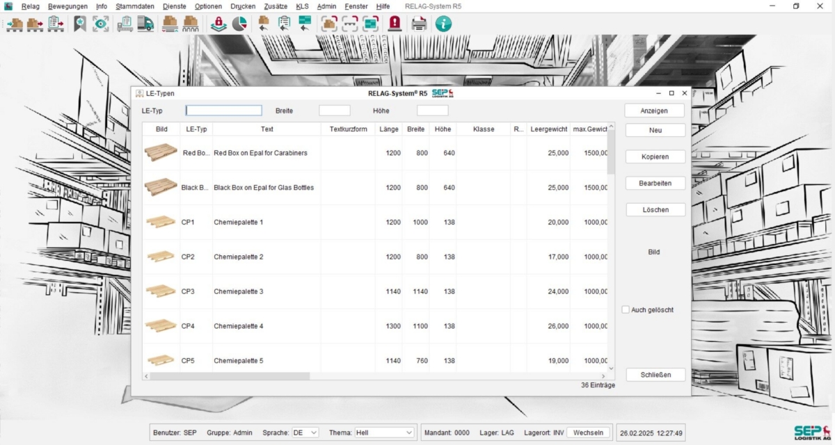Select the Chemiepalette 3 pallet thumbnail
This screenshot has width=835, height=445.
pyautogui.click(x=161, y=291)
